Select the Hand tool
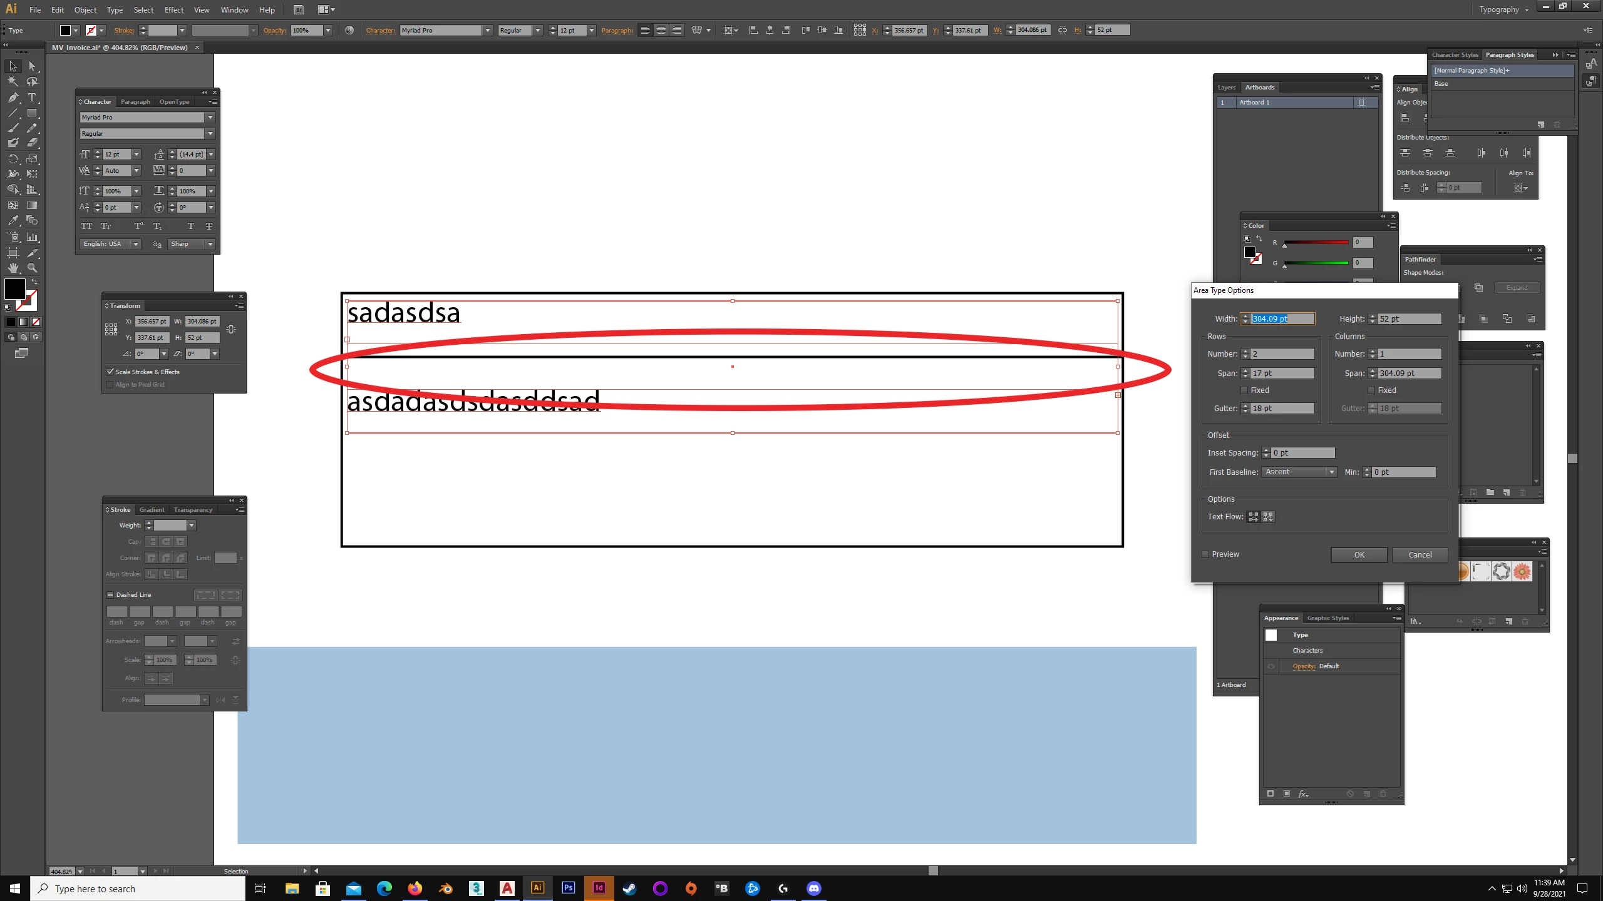Viewport: 1603px width, 901px height. 13,268
